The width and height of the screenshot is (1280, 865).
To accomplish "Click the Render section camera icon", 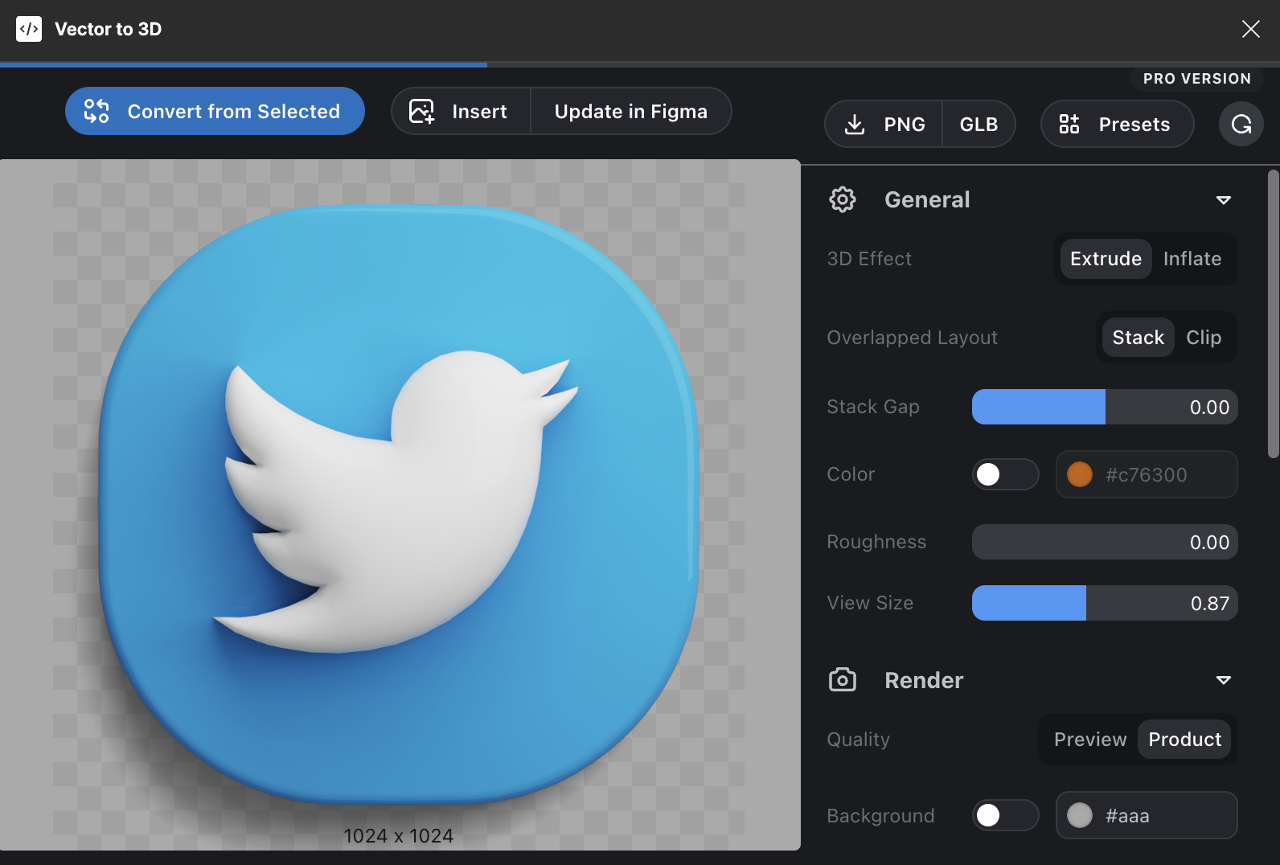I will coord(843,680).
